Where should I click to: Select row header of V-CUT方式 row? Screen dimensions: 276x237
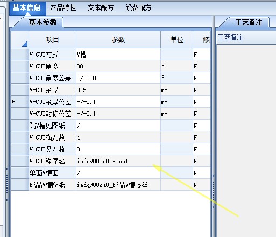coord(20,54)
